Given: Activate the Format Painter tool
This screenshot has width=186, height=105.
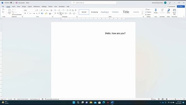Looking at the screenshot, I should pyautogui.click(x=17, y=15).
